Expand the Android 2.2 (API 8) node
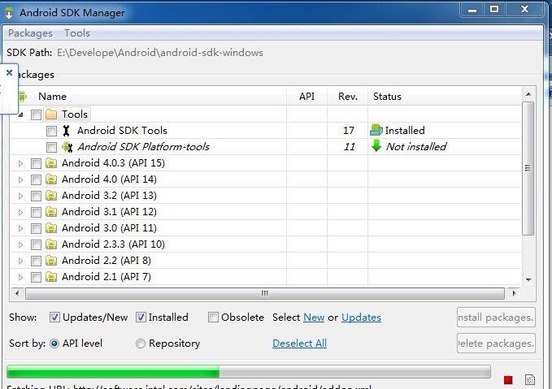 [21, 261]
